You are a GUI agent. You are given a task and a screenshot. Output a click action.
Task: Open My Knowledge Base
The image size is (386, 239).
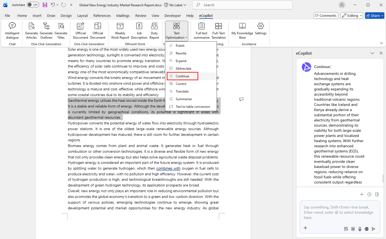pyautogui.click(x=242, y=31)
